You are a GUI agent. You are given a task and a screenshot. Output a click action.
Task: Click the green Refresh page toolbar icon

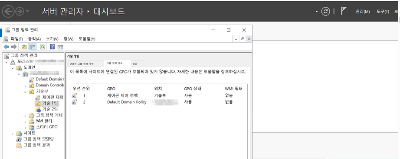tap(43, 47)
